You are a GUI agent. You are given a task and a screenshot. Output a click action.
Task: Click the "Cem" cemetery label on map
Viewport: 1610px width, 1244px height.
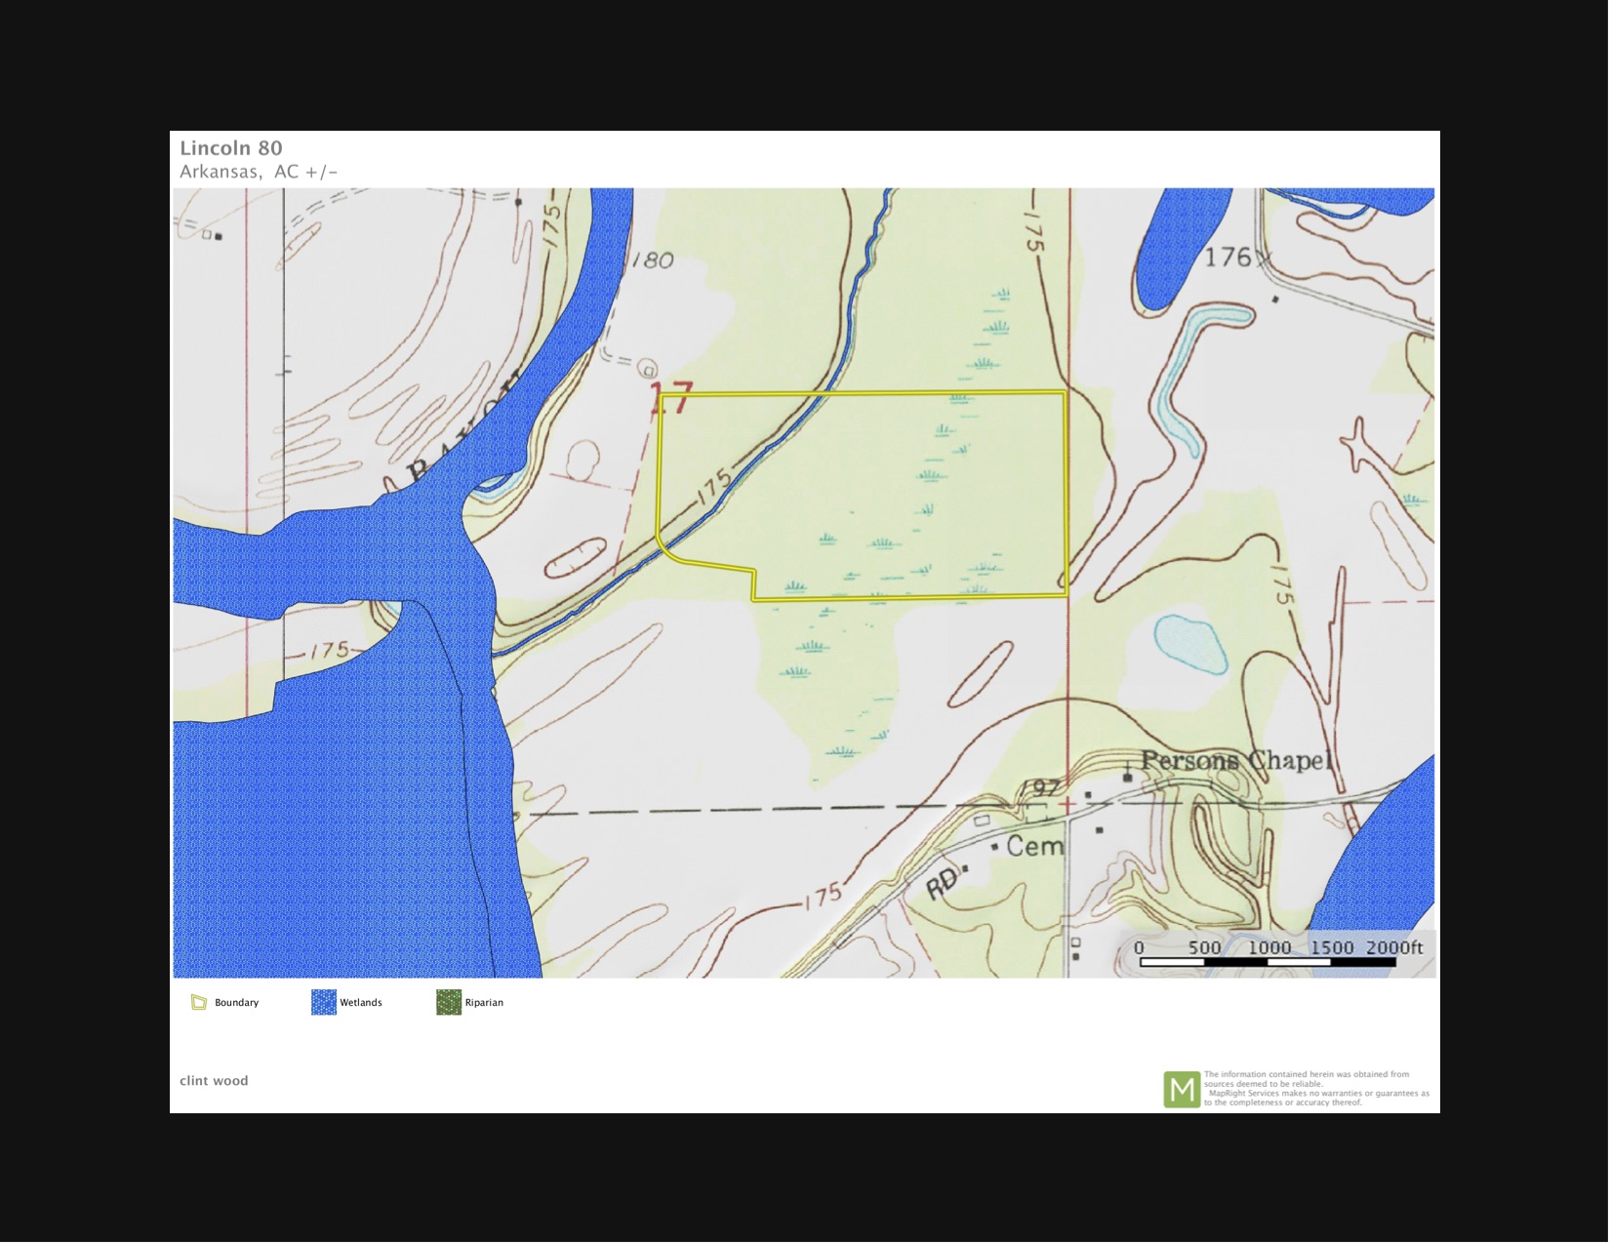coord(1034,846)
